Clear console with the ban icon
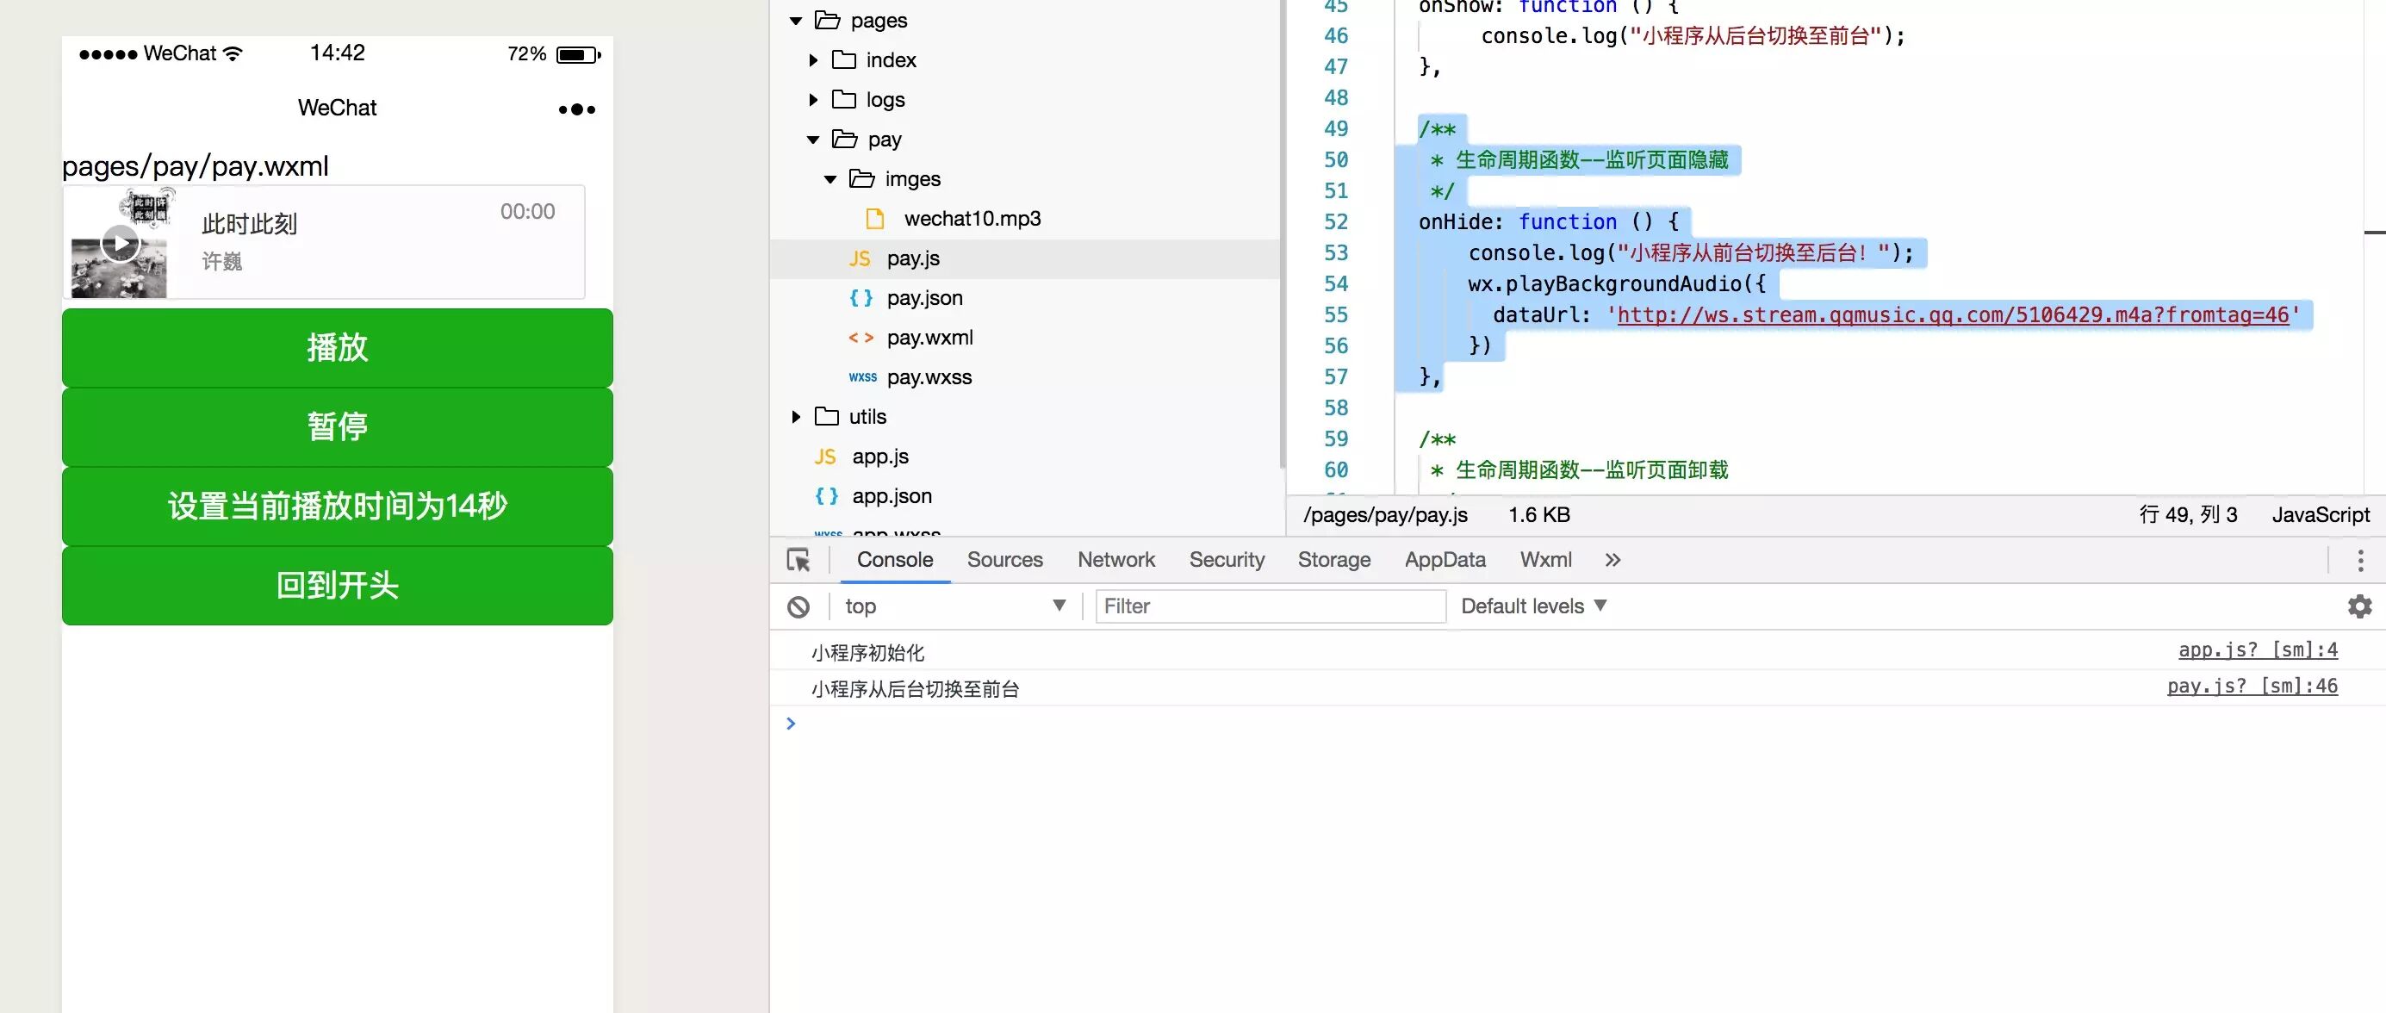 point(798,606)
